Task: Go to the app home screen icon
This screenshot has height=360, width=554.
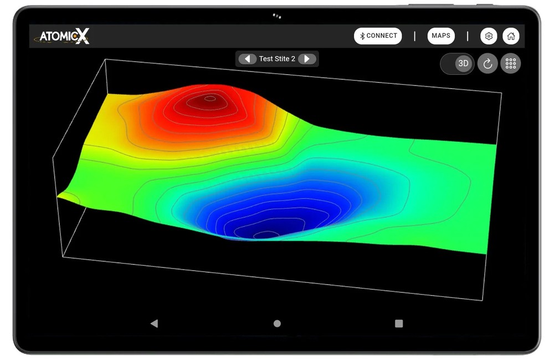Action: [511, 36]
